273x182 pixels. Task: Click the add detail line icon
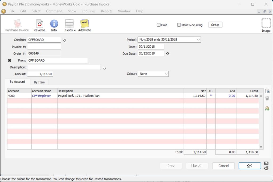(x=267, y=91)
